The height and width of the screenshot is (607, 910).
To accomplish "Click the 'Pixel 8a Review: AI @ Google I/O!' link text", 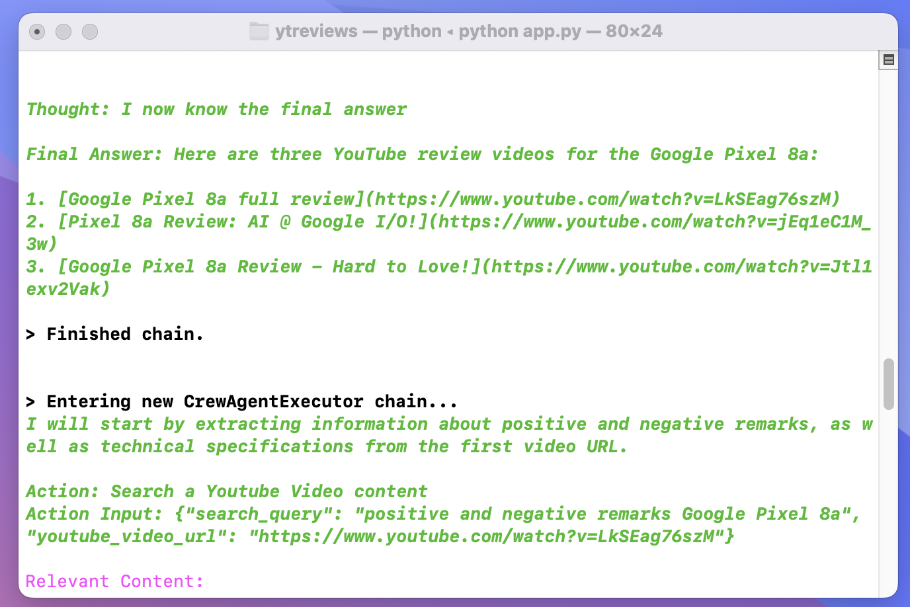I will (242, 222).
